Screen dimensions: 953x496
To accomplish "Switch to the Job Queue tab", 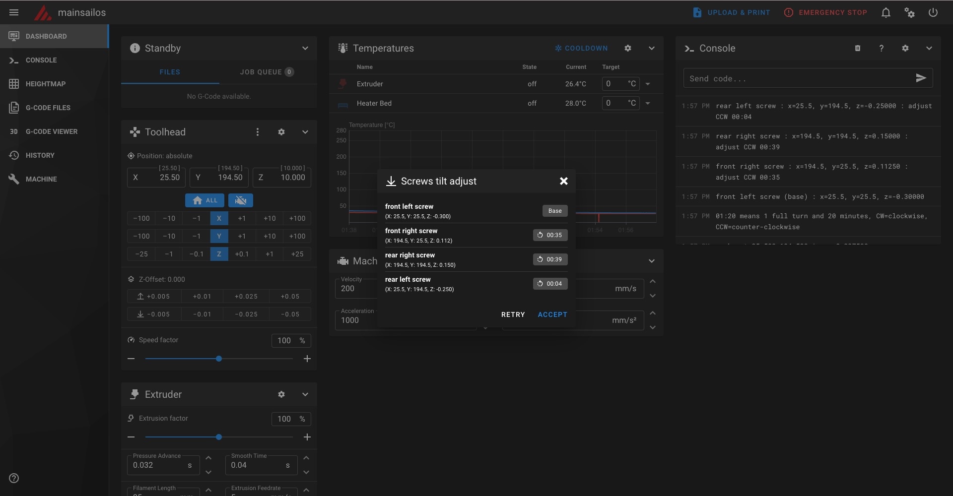I will [x=267, y=72].
